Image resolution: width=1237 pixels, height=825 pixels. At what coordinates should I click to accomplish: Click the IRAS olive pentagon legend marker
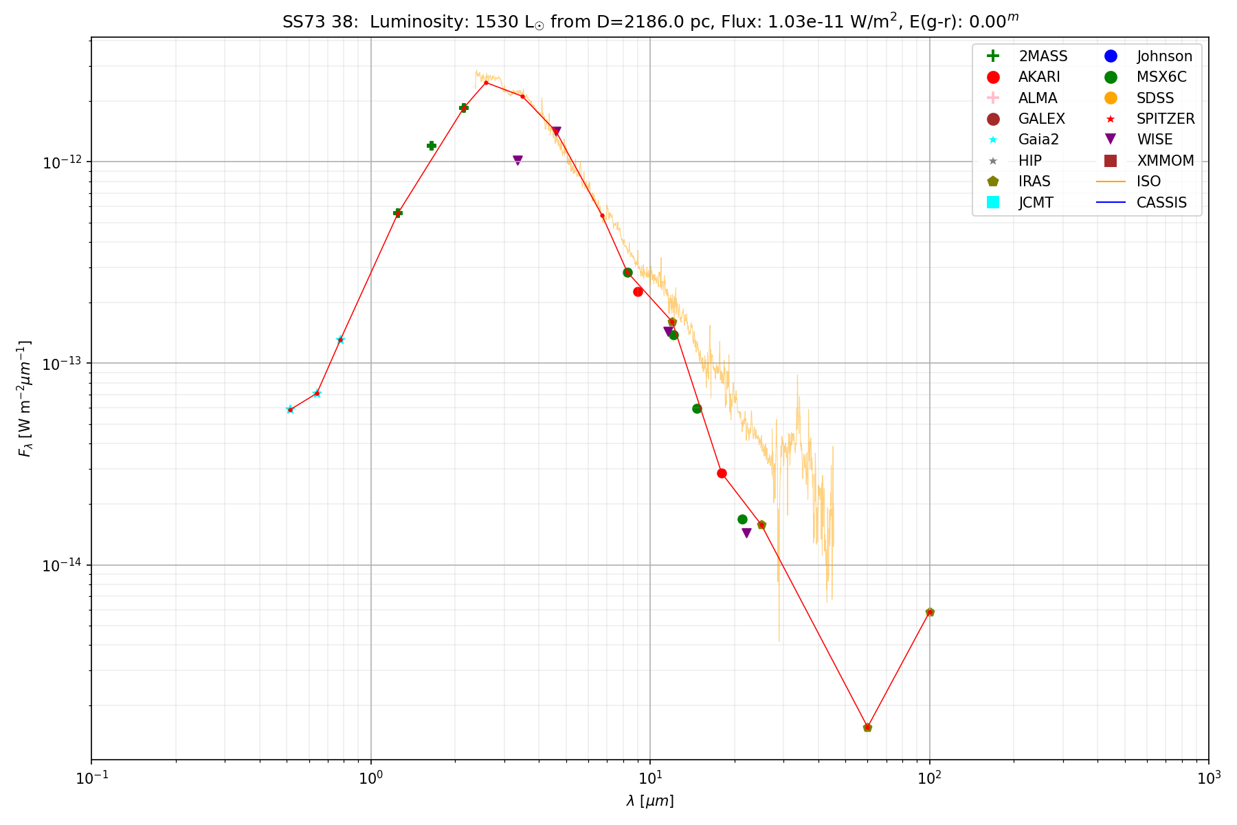pyautogui.click(x=992, y=181)
